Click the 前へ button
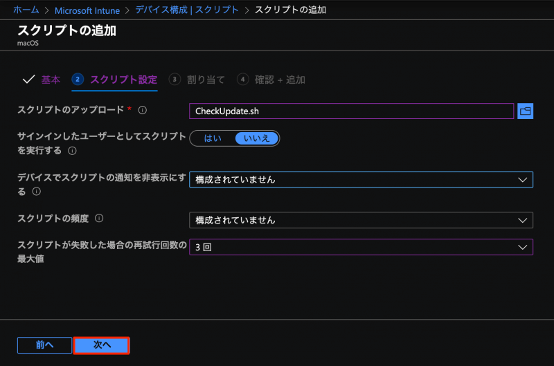The image size is (554, 366). point(44,345)
